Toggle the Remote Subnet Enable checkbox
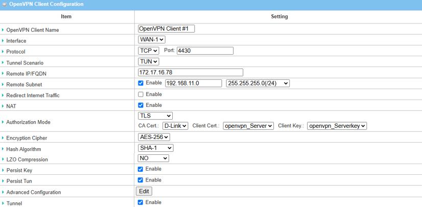Viewport: 422px width, 207px height. coord(140,83)
